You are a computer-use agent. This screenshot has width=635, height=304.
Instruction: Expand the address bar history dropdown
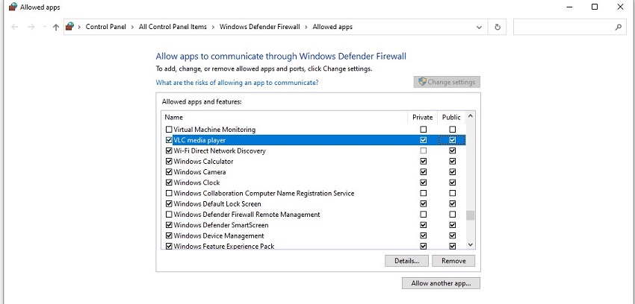(480, 27)
